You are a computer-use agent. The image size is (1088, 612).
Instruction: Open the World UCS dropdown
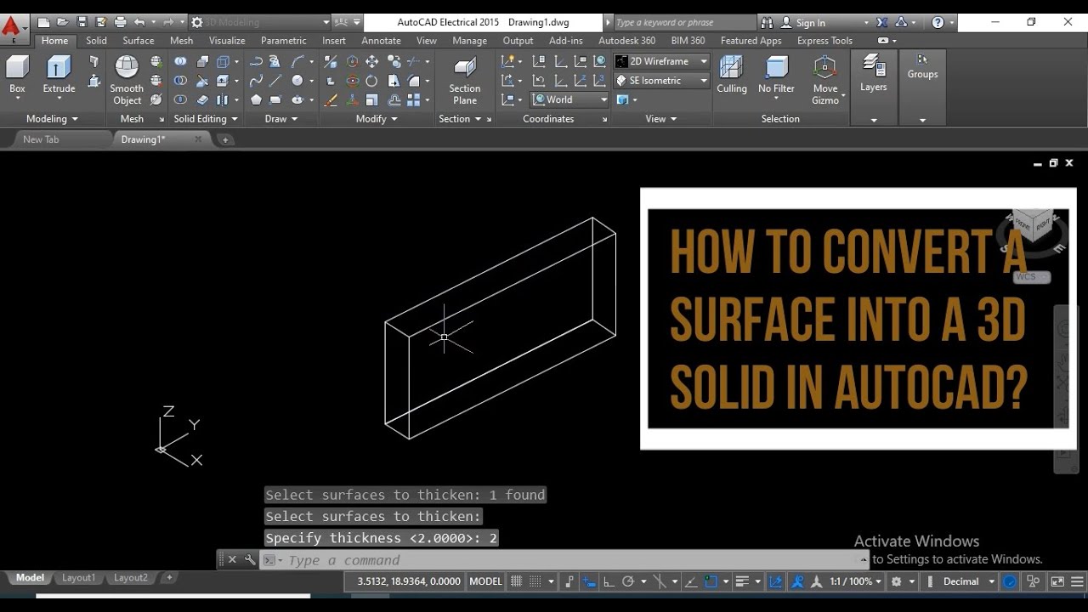570,99
